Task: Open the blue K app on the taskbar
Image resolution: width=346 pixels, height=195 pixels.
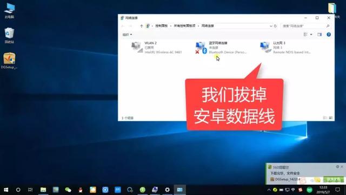Action: [105, 190]
